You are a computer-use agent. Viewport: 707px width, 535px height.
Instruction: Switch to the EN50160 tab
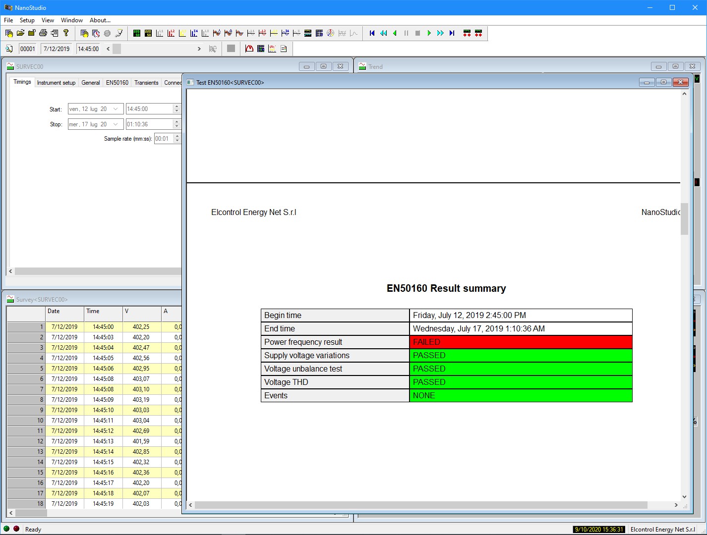117,83
